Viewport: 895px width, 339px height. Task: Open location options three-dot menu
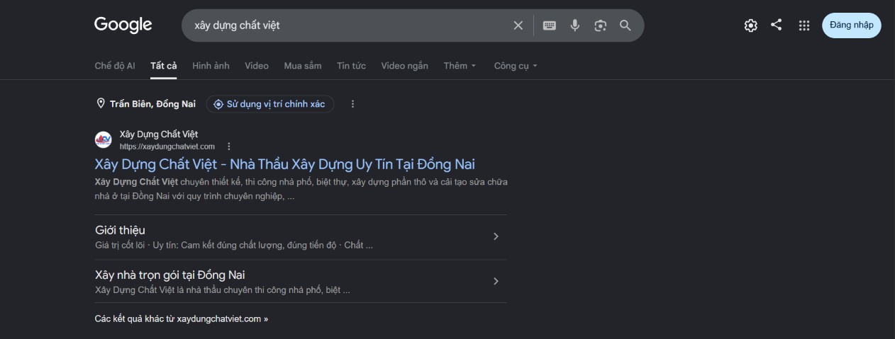coord(352,104)
